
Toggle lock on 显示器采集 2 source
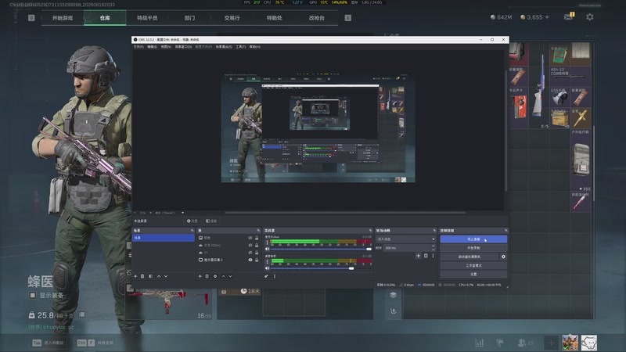pos(257,260)
